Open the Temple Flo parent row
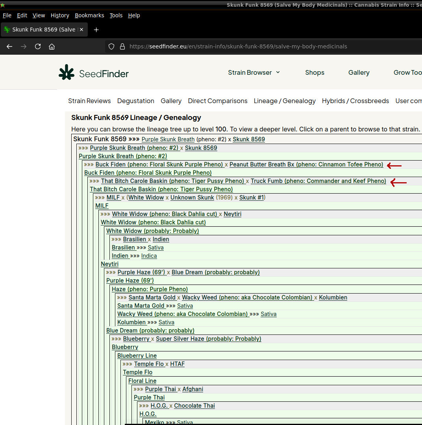The width and height of the screenshot is (422, 425). pyautogui.click(x=137, y=372)
